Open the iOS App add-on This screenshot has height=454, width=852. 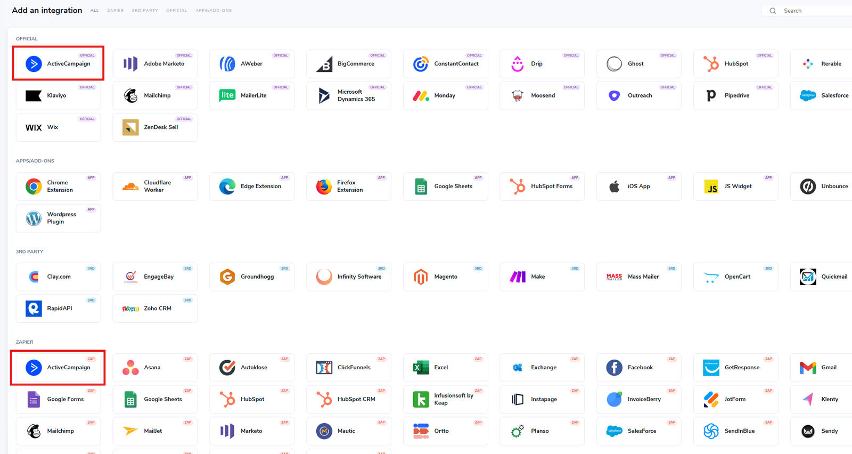pyautogui.click(x=638, y=186)
